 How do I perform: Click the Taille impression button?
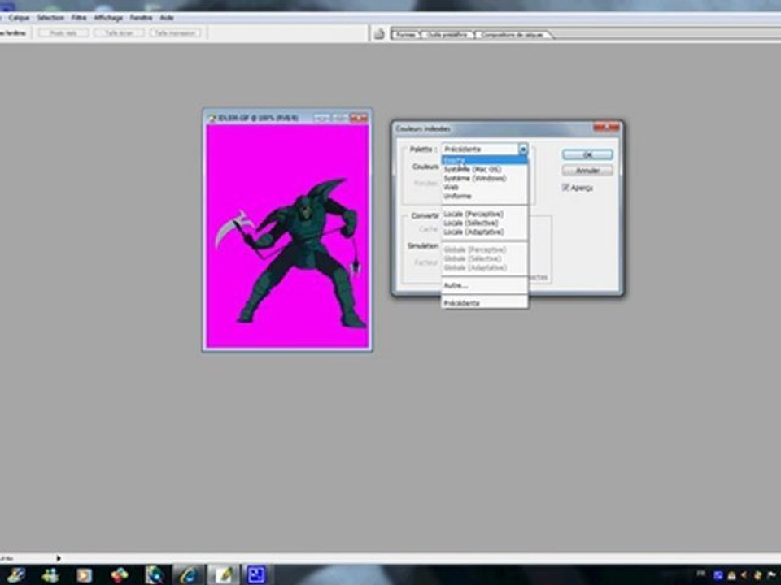coord(176,32)
